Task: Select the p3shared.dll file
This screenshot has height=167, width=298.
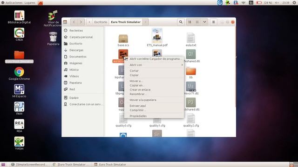Action: pos(191,104)
